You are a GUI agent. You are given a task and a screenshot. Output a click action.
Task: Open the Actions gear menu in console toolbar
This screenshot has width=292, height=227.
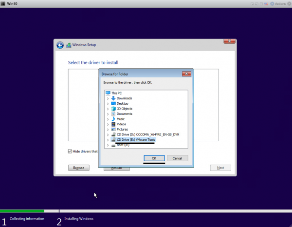(278, 4)
